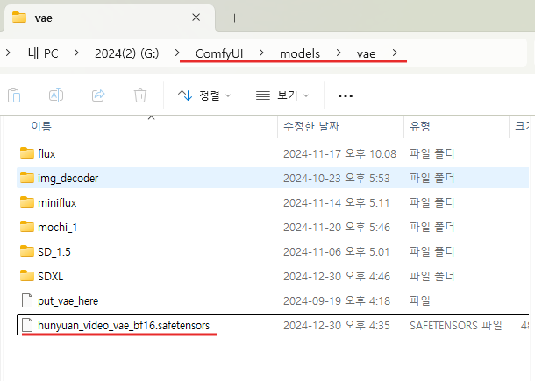This screenshot has width=535, height=381.
Task: Click date 2024-12-30 오후 4:35
Action: pyautogui.click(x=337, y=326)
